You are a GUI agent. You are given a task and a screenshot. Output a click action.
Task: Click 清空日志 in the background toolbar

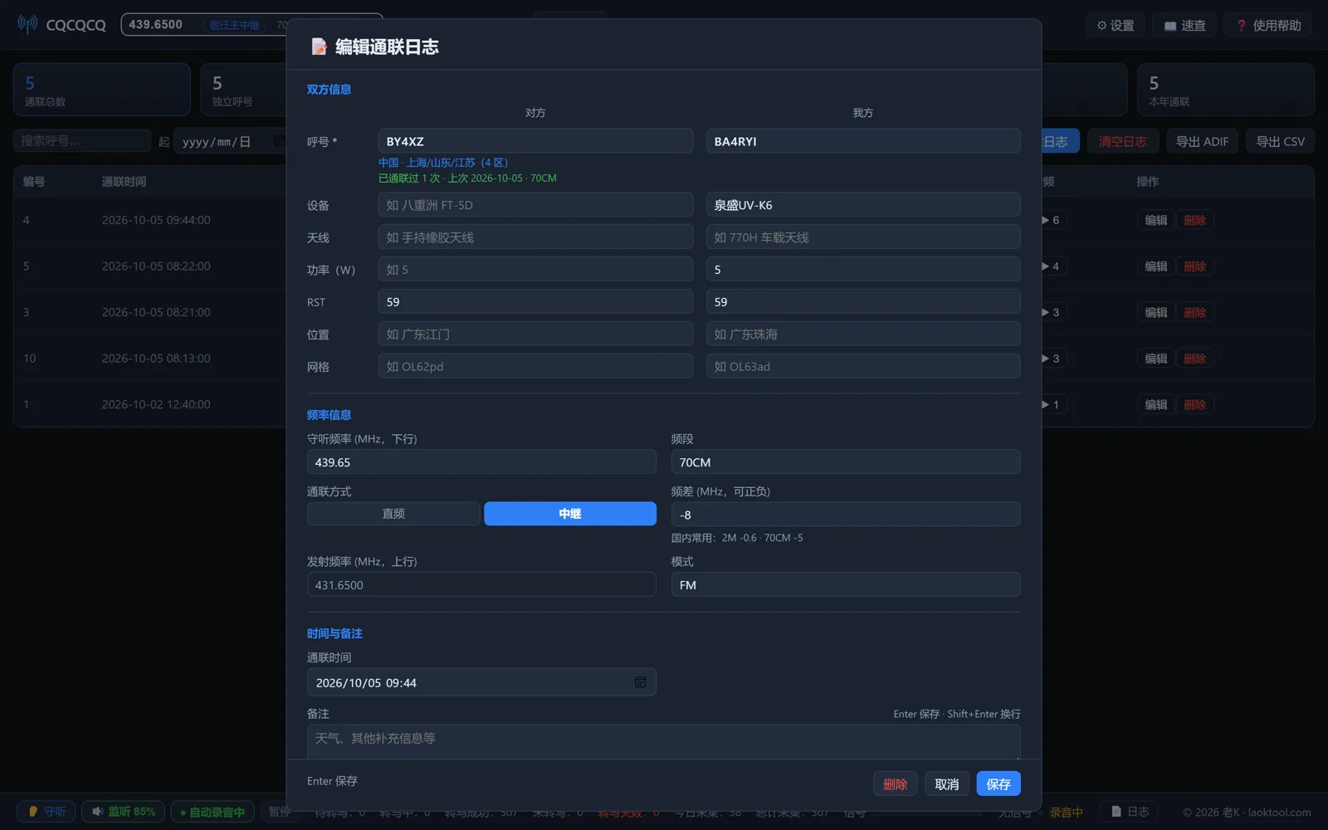(x=1122, y=141)
